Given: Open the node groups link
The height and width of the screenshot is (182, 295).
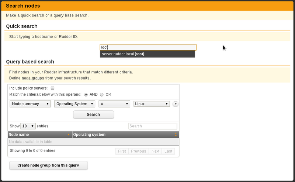Looking at the screenshot, I should tap(33, 78).
